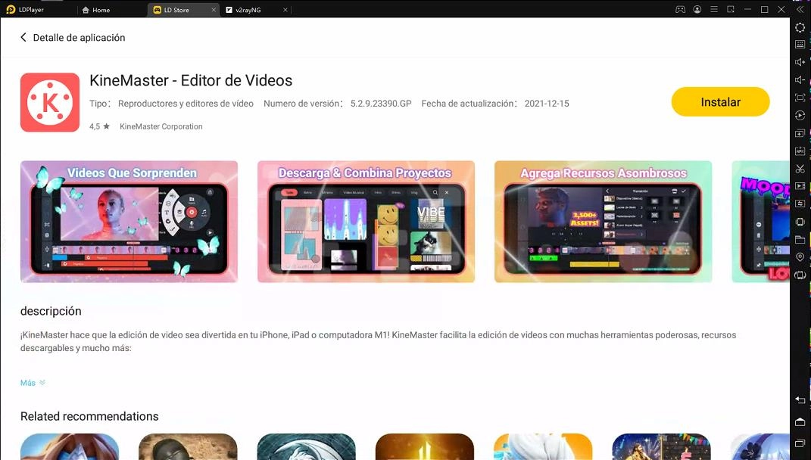Open the location pin tool

tap(800, 257)
